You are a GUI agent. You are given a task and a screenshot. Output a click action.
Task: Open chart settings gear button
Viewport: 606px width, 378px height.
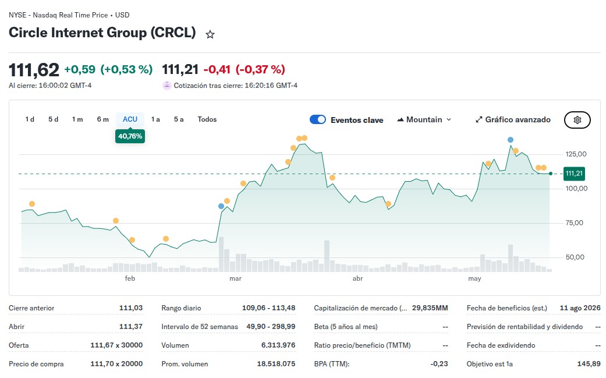point(577,120)
